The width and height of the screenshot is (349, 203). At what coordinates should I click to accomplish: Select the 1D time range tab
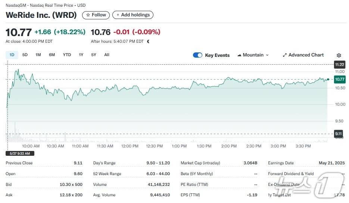[12, 55]
